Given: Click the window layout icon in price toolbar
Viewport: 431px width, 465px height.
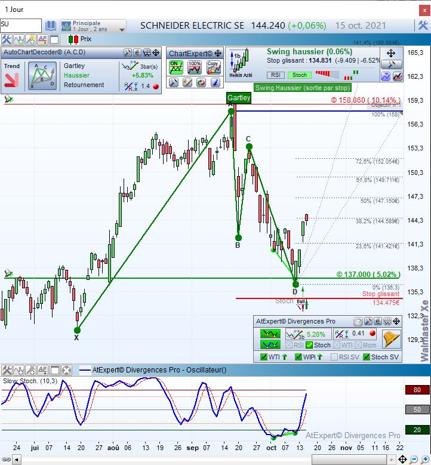Looking at the screenshot, I should [x=54, y=39].
